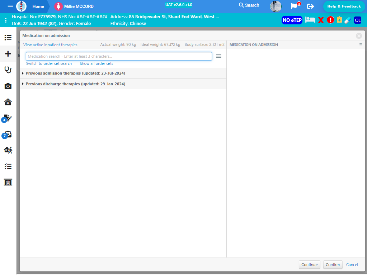Open the clipboard icon with badge 7
Viewport: 367px width, 275px height.
7,134
